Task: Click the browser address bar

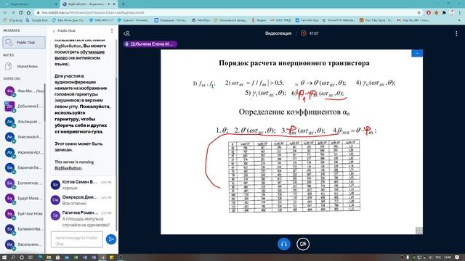Action: pyautogui.click(x=227, y=13)
